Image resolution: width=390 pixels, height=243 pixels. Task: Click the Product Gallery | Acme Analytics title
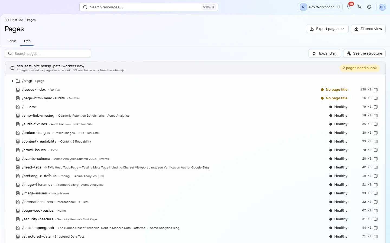pos(80,185)
